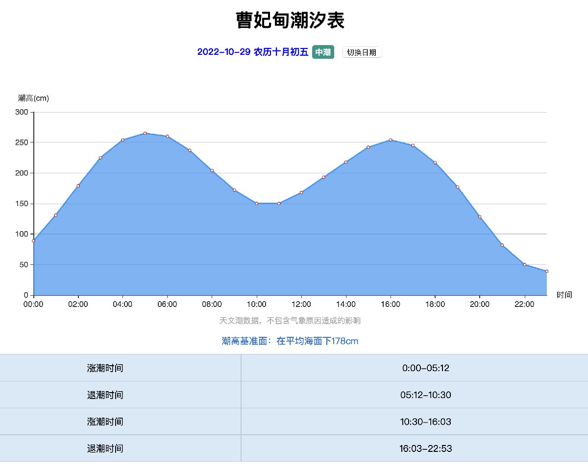Image resolution: width=588 pixels, height=469 pixels.
Task: Click the 22:00 data point on the curve
Action: click(x=524, y=264)
